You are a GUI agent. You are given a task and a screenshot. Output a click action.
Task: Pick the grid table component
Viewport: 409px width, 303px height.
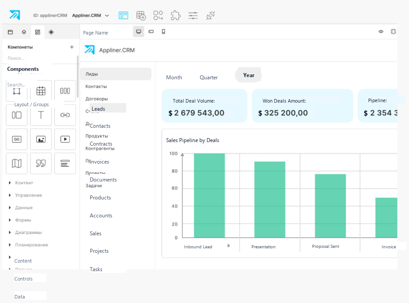click(x=41, y=91)
